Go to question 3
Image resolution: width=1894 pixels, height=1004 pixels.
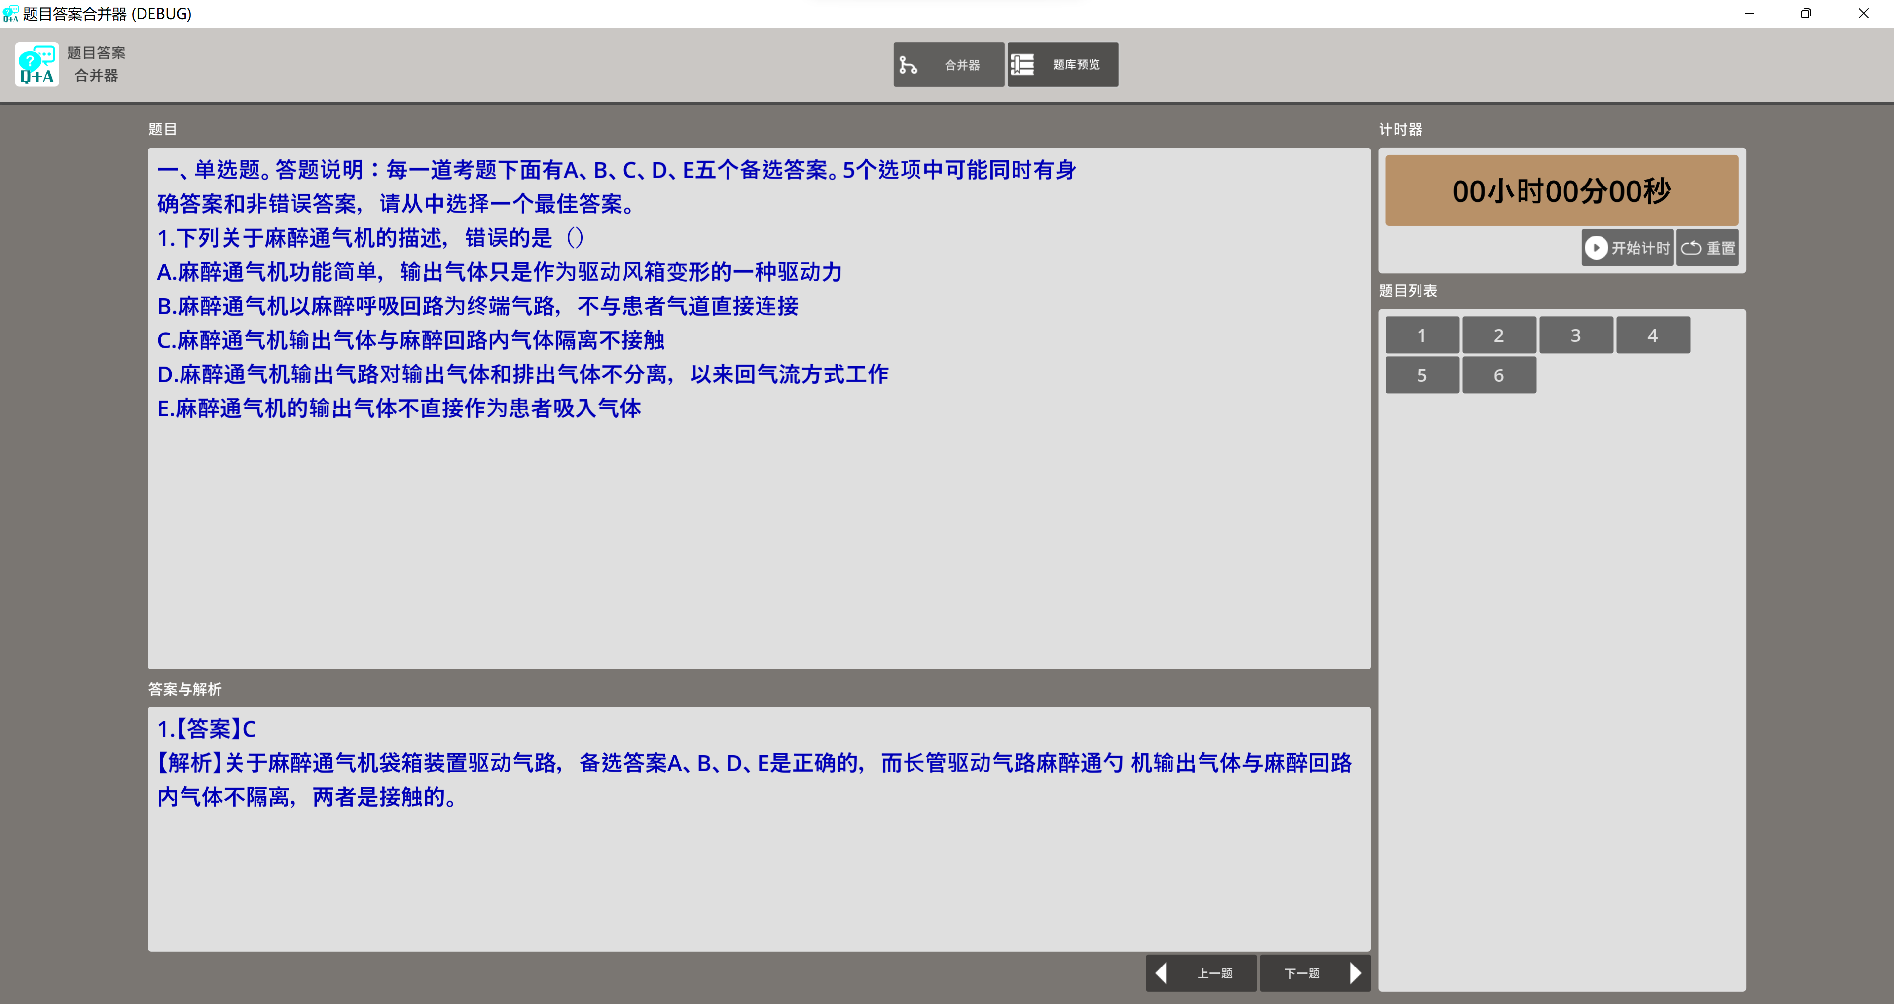point(1576,335)
